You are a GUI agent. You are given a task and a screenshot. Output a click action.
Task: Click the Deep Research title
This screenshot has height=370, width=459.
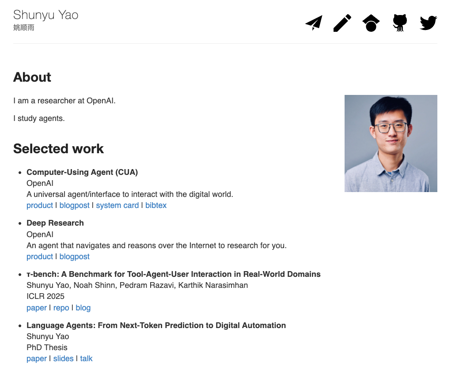(x=55, y=223)
